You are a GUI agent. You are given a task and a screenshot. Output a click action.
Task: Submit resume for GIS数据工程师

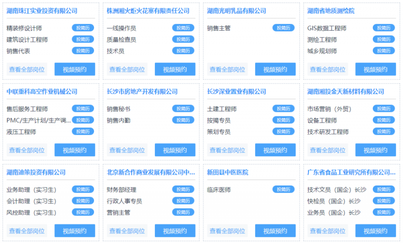coord(383,28)
